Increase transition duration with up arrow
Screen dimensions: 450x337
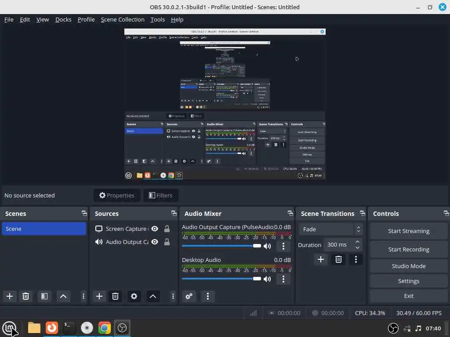[x=357, y=242]
